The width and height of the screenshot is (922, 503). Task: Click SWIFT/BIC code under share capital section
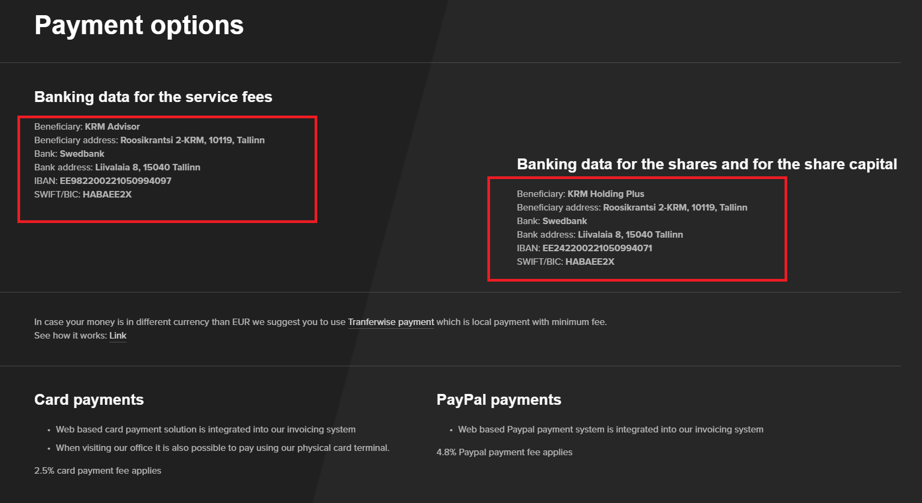[589, 262]
